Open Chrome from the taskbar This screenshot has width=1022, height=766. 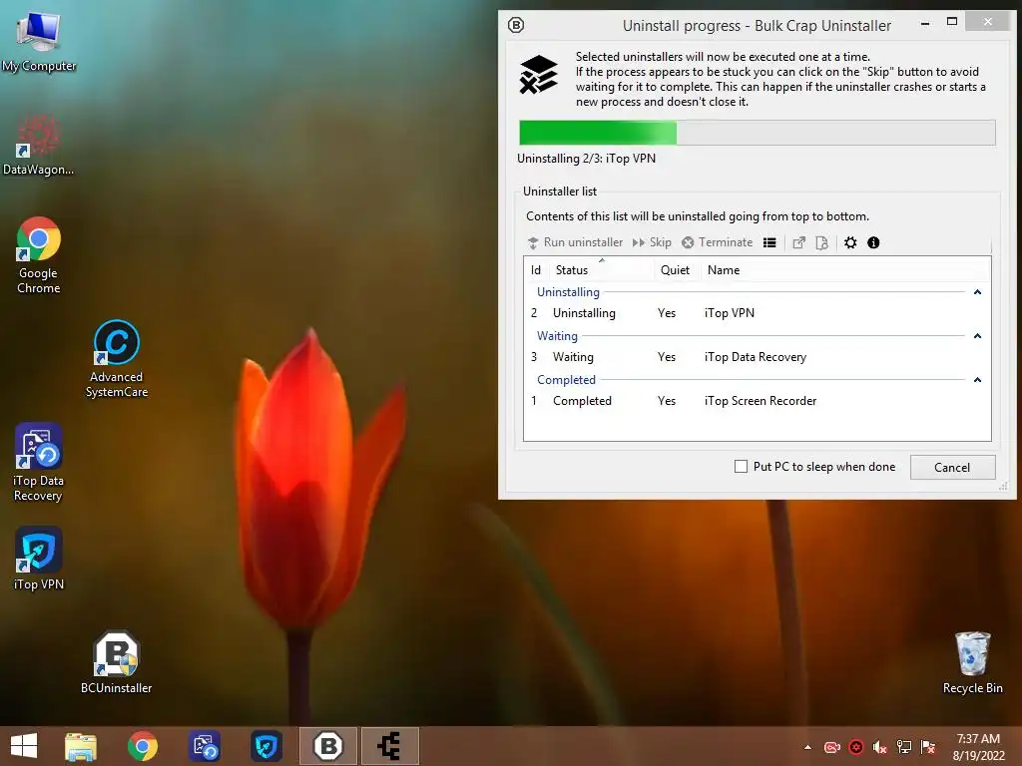point(143,746)
